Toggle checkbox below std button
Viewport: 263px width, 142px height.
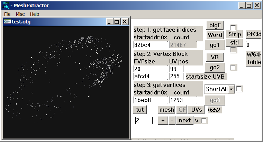tap(233, 50)
